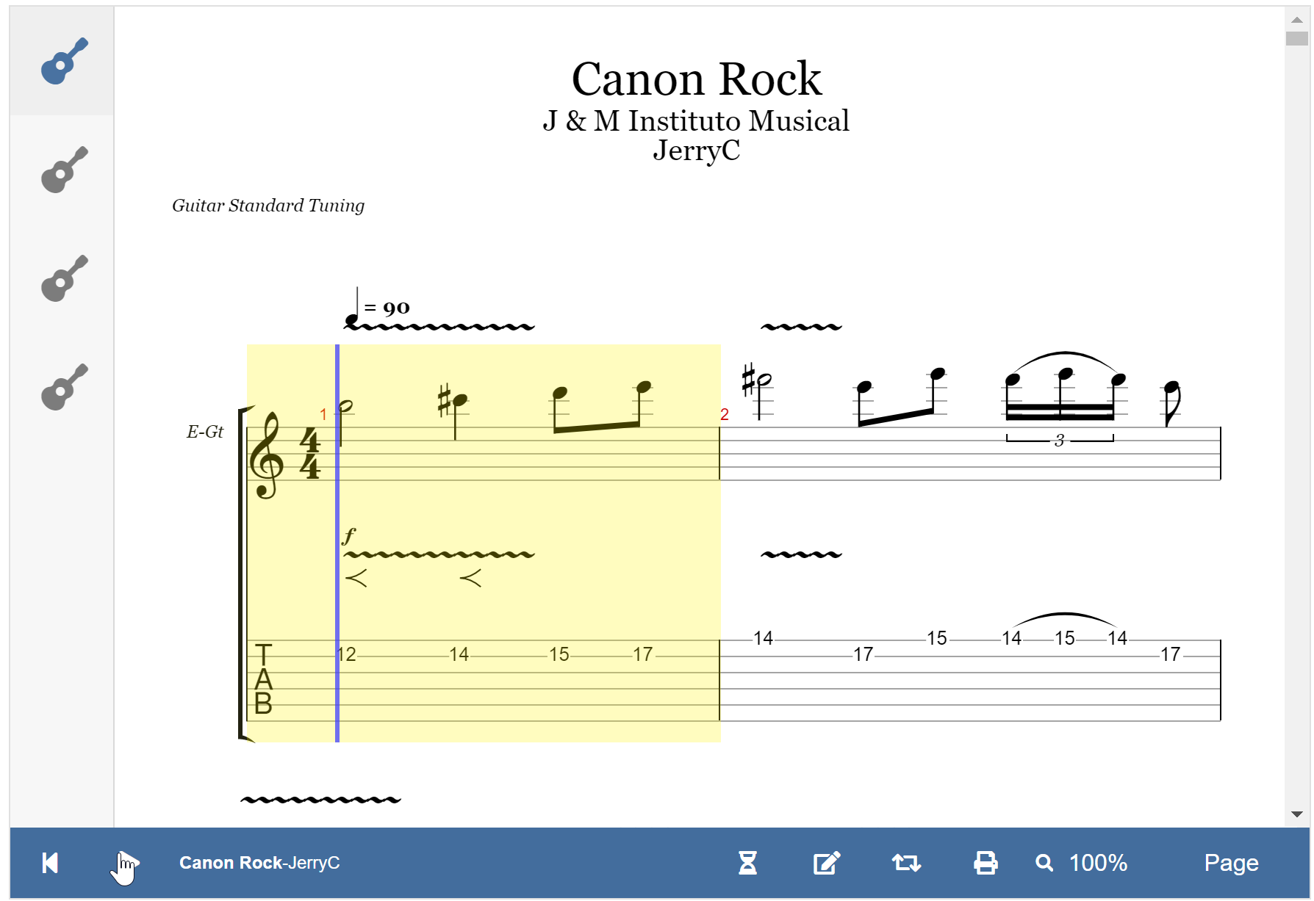1314x901 pixels.
Task: Click the scrollbar down arrow
Action: click(x=1297, y=814)
